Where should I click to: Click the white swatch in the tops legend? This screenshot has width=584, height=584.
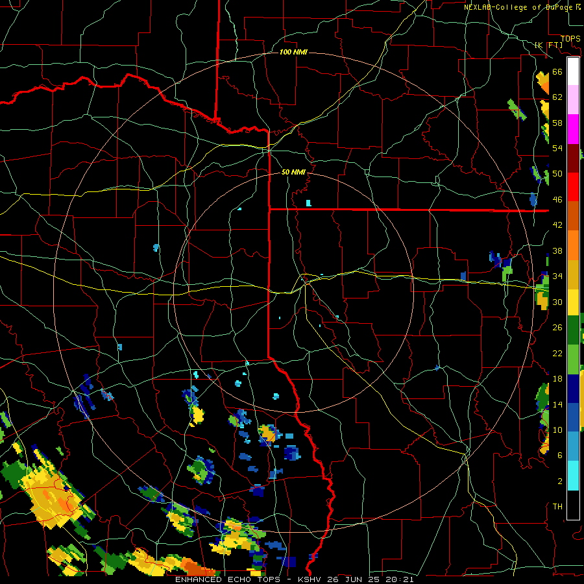coord(573,71)
